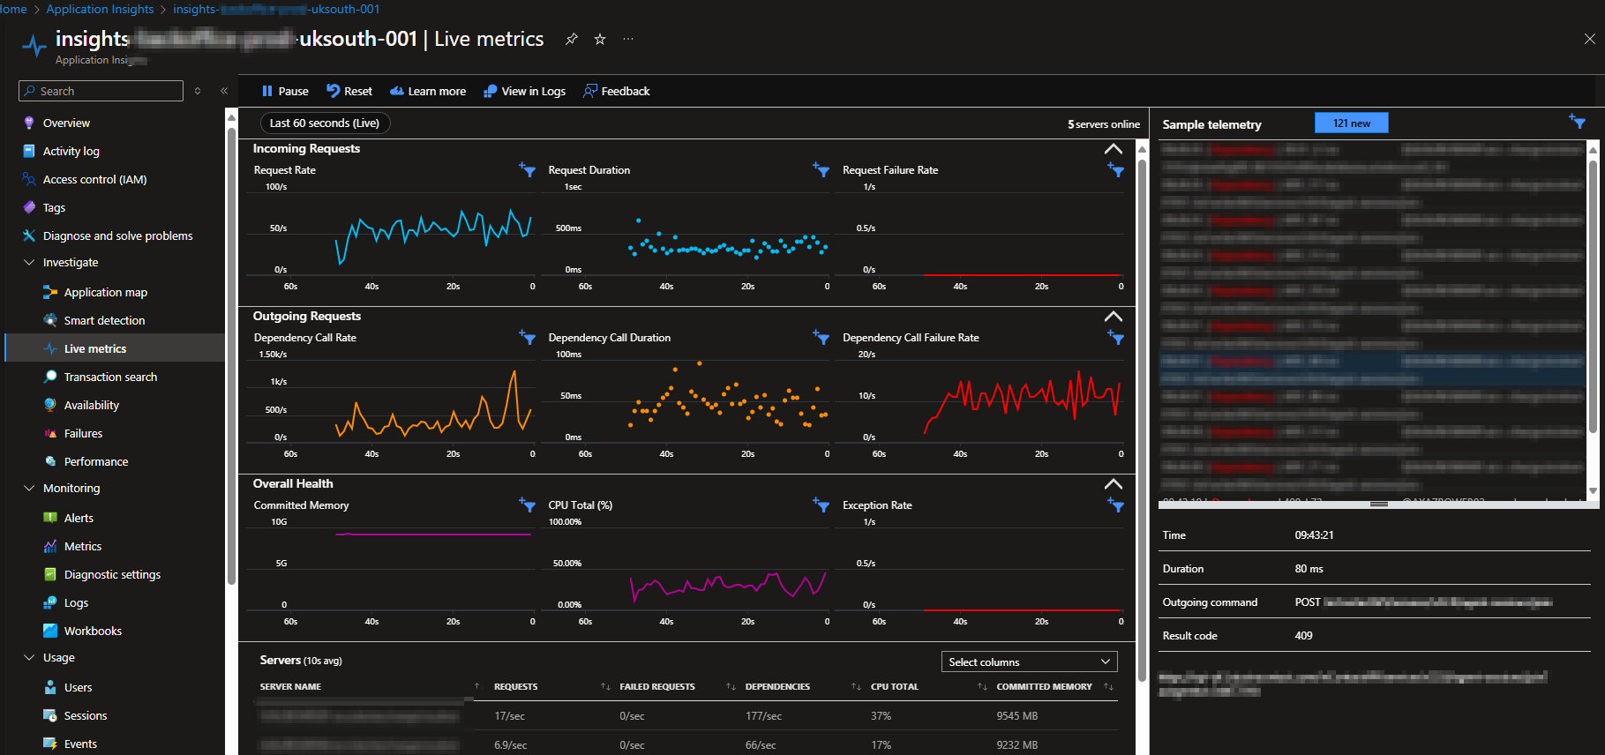Collapse the Investigate menu group
The image size is (1605, 755).
click(x=29, y=262)
